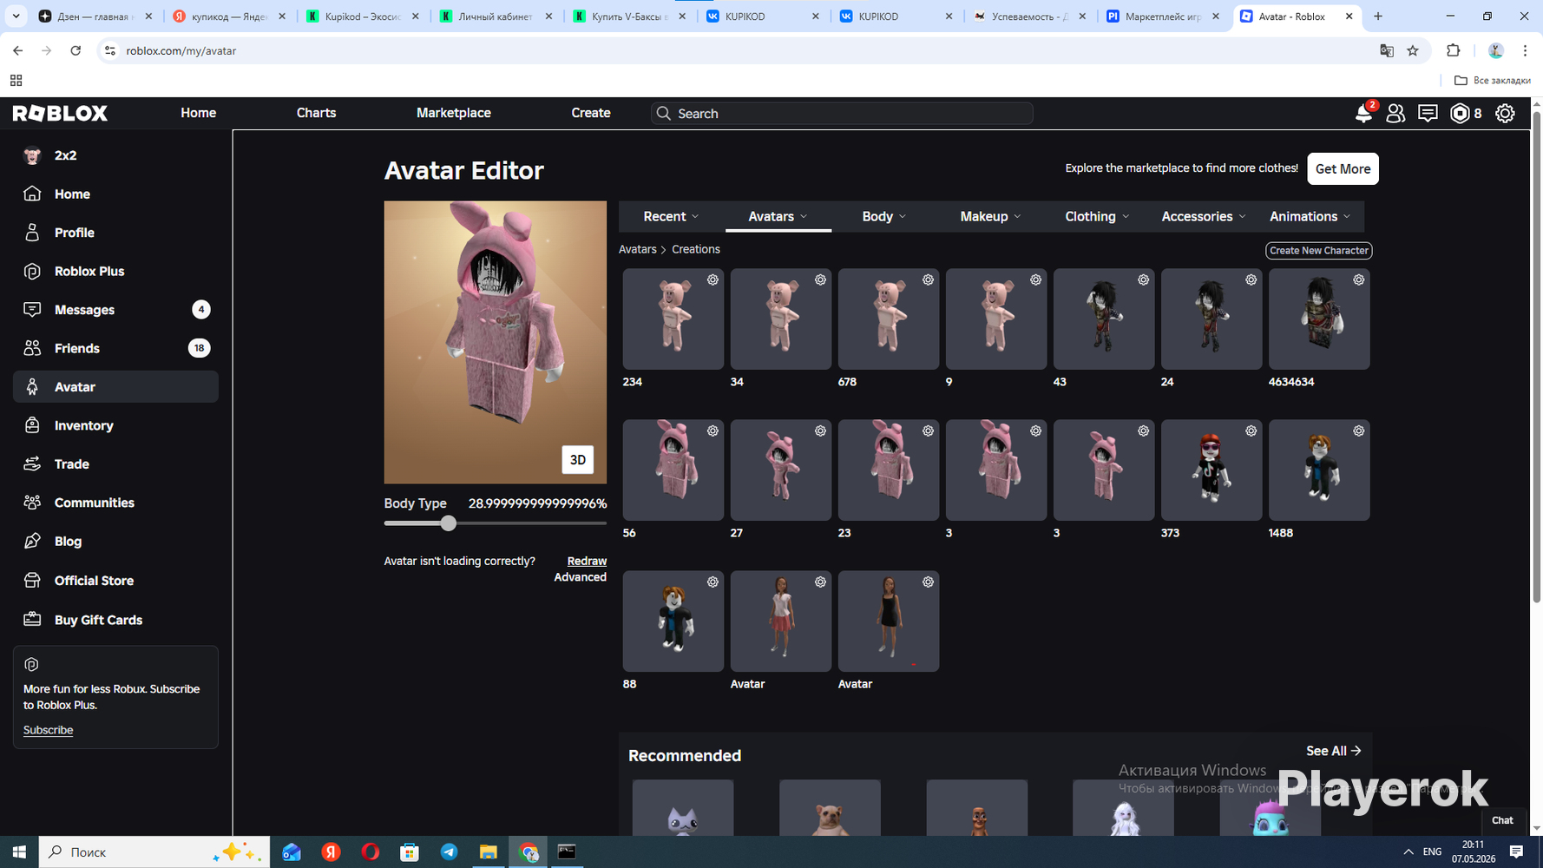This screenshot has height=868, width=1543.
Task: Open settings gear on outfit 373
Action: pos(1251,431)
